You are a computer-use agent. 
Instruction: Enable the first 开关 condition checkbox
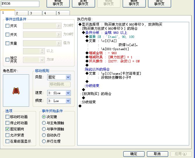(x=8, y=26)
